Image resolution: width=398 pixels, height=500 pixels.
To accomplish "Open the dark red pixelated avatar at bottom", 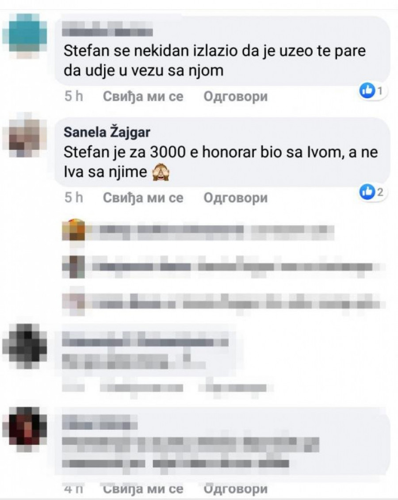I will pyautogui.click(x=25, y=429).
